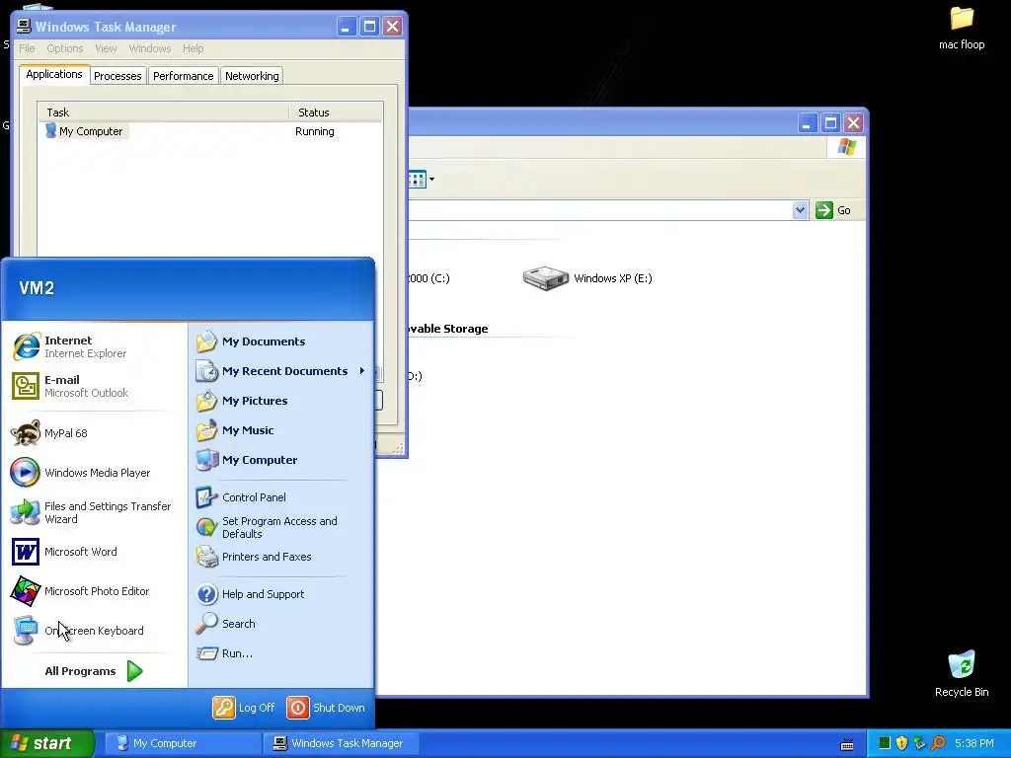Viewport: 1011px width, 758px height.
Task: Click address field in My Computer window
Action: point(599,210)
